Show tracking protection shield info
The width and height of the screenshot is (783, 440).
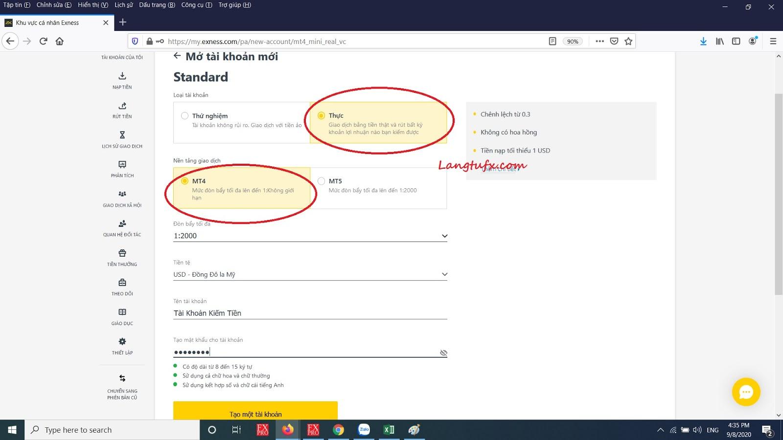136,41
